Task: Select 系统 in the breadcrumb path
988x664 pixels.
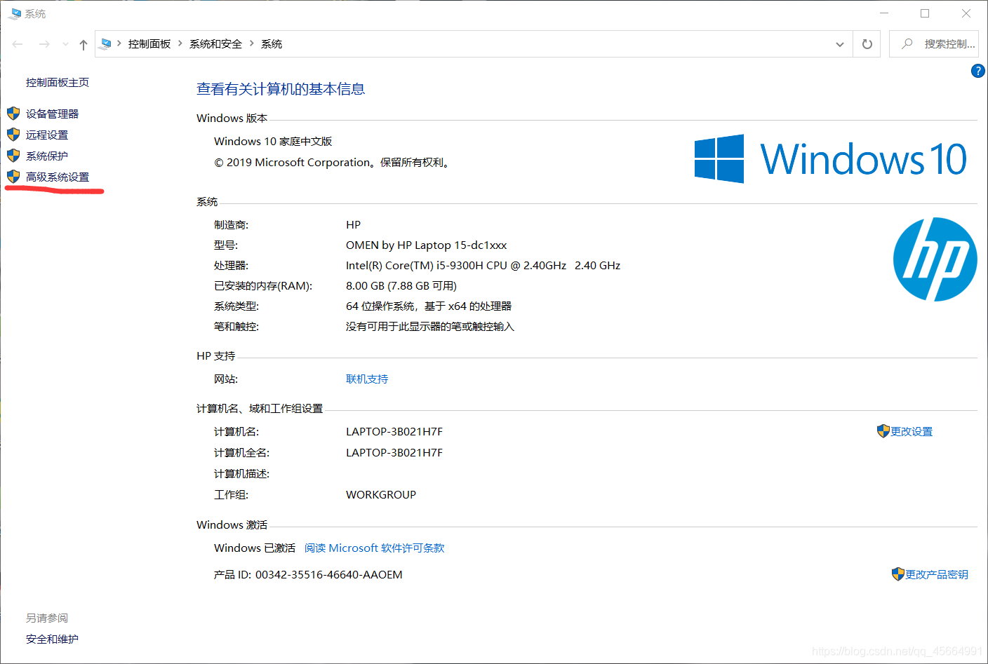Action: pos(272,43)
